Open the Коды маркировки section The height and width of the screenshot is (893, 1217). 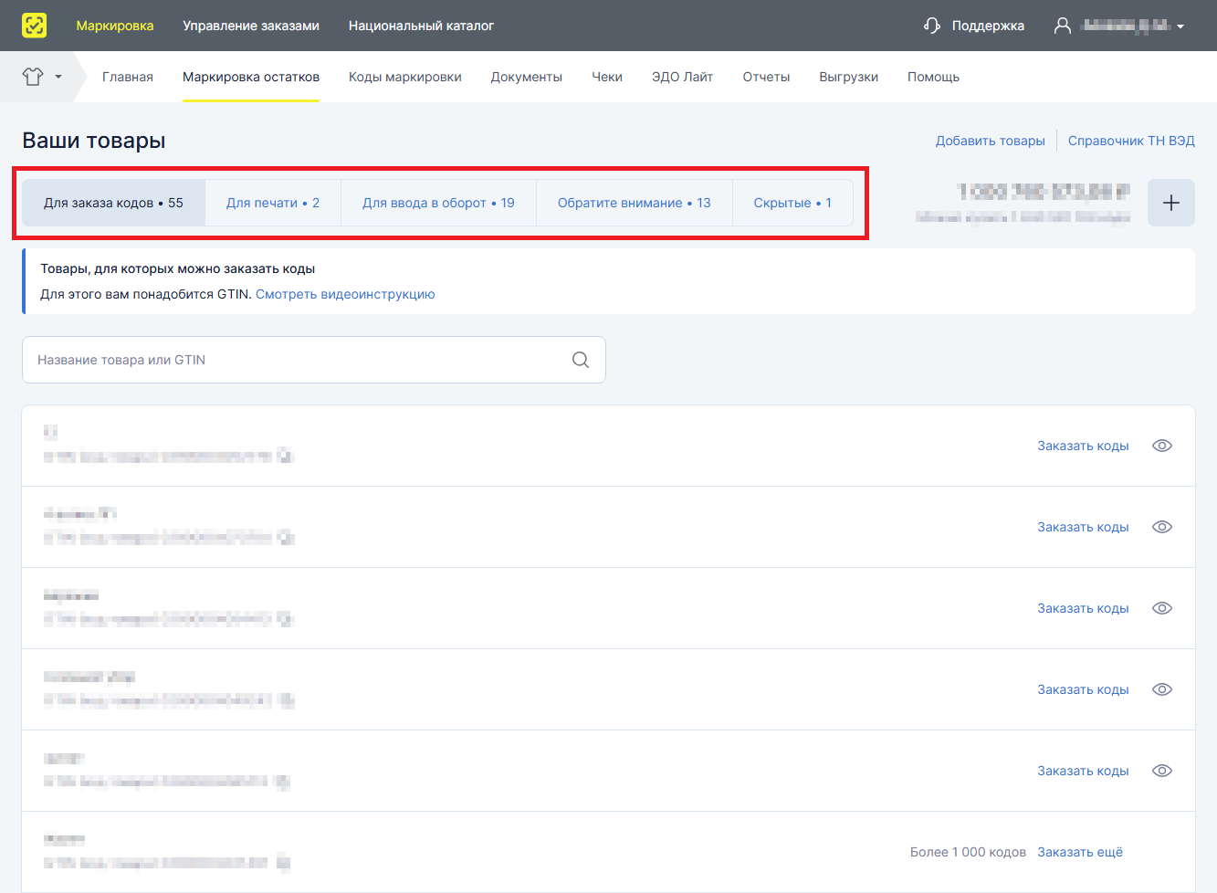click(405, 77)
